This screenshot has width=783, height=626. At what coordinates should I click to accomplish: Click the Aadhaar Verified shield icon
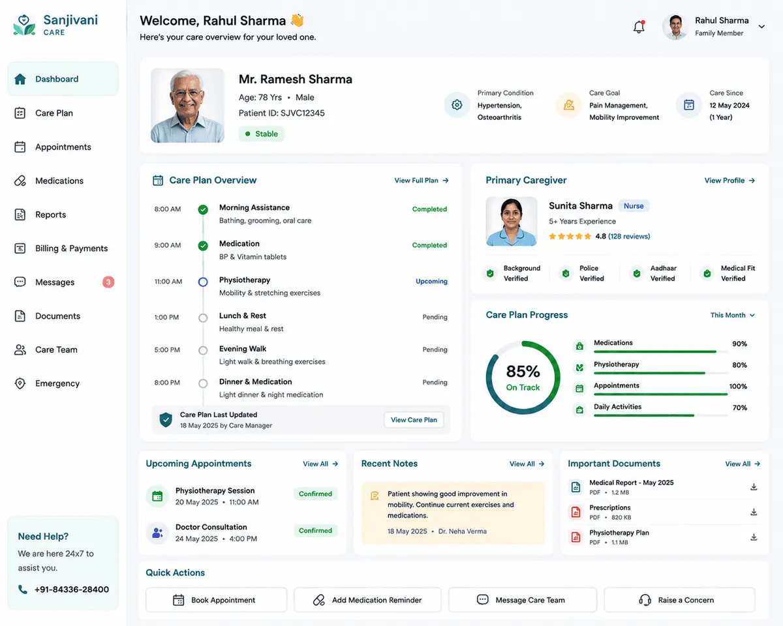click(637, 274)
